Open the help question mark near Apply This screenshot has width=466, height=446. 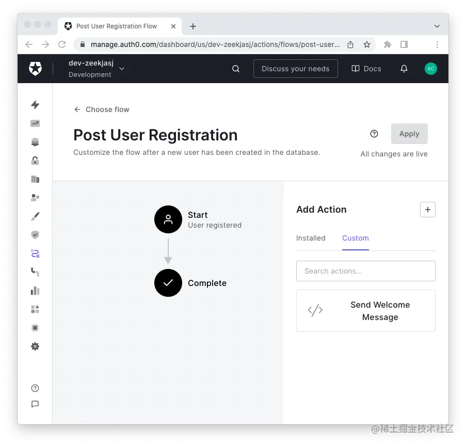374,134
